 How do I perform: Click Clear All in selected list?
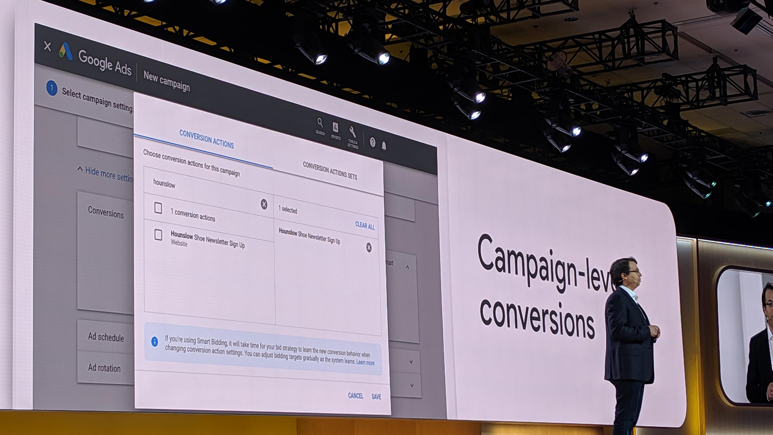365,225
